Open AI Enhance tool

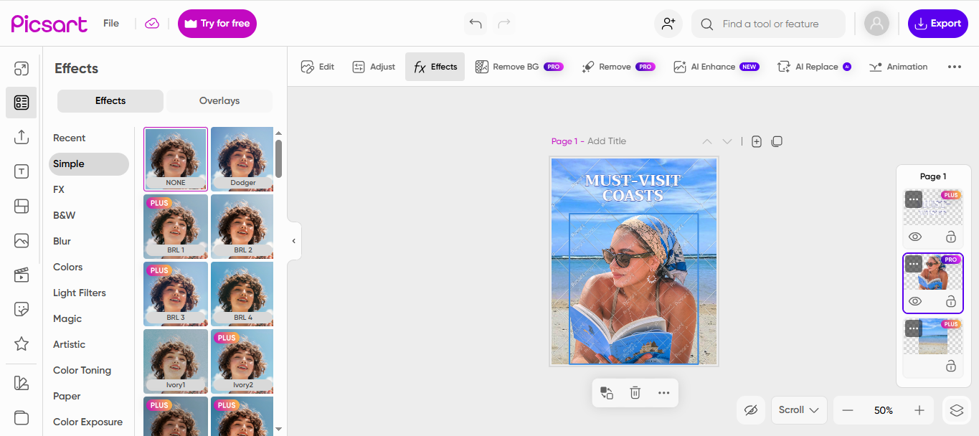pyautogui.click(x=716, y=67)
